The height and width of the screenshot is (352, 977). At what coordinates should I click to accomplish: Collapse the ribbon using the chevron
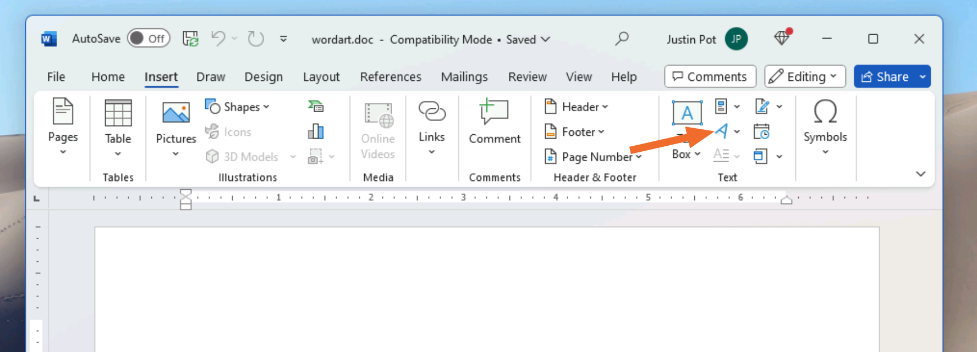coord(920,174)
